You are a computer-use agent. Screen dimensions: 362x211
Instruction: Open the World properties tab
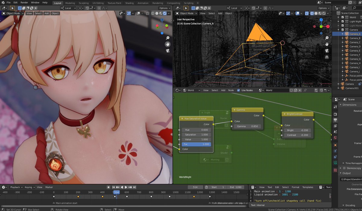pos(335,138)
